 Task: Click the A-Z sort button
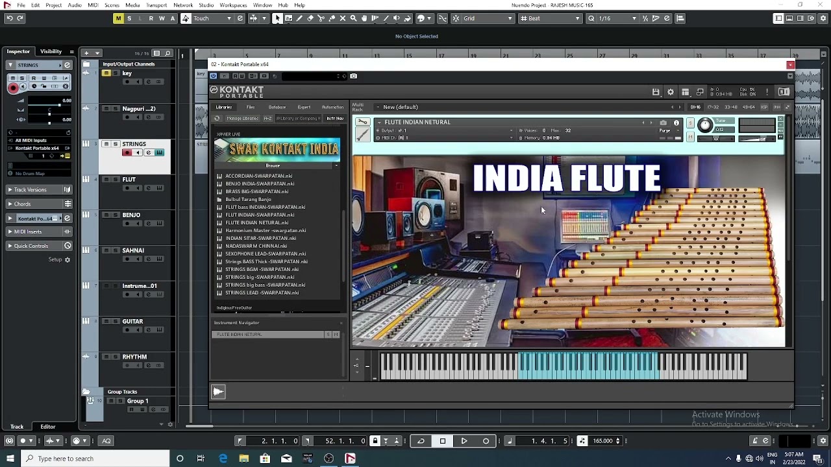267,119
